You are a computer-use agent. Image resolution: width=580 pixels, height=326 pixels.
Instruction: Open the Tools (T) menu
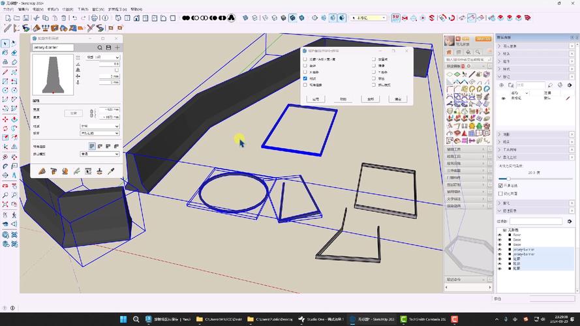click(83, 9)
